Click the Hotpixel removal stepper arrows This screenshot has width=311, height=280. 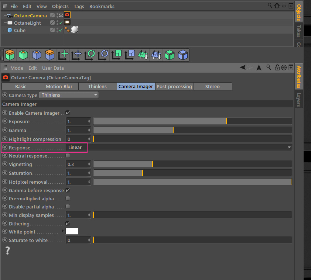tap(89, 182)
